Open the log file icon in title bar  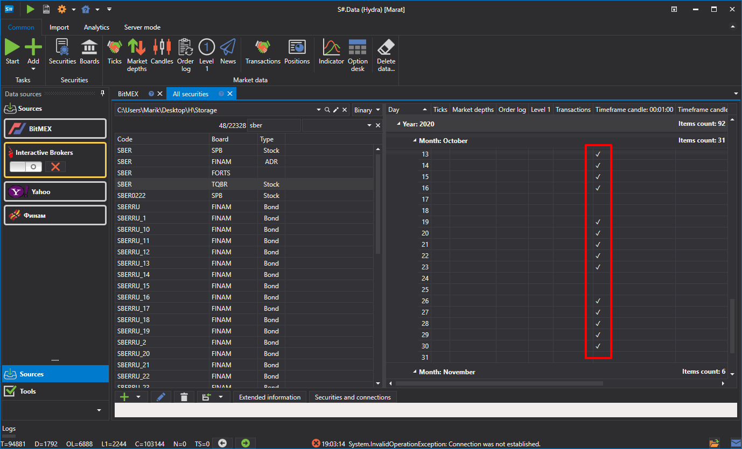pos(46,9)
